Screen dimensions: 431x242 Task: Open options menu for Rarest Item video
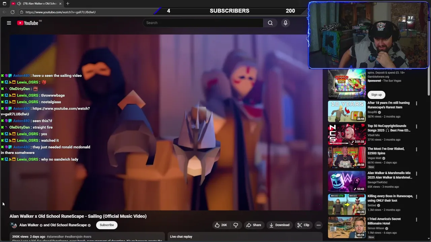point(417,104)
